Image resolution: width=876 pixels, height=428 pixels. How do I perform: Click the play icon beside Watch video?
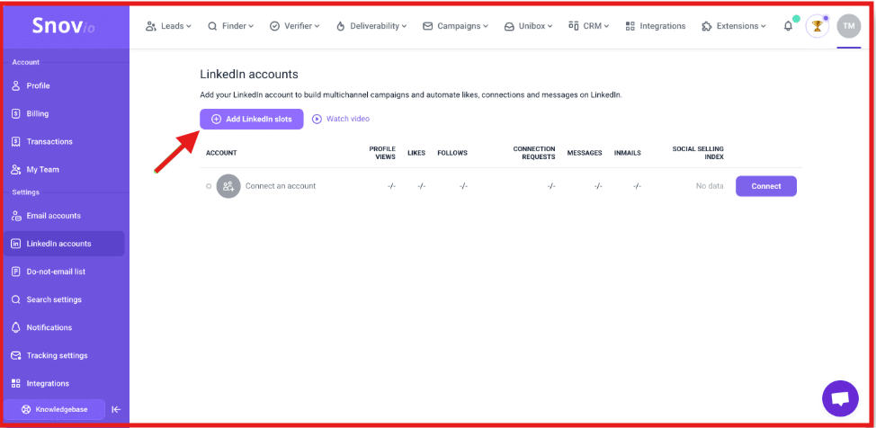pos(317,119)
